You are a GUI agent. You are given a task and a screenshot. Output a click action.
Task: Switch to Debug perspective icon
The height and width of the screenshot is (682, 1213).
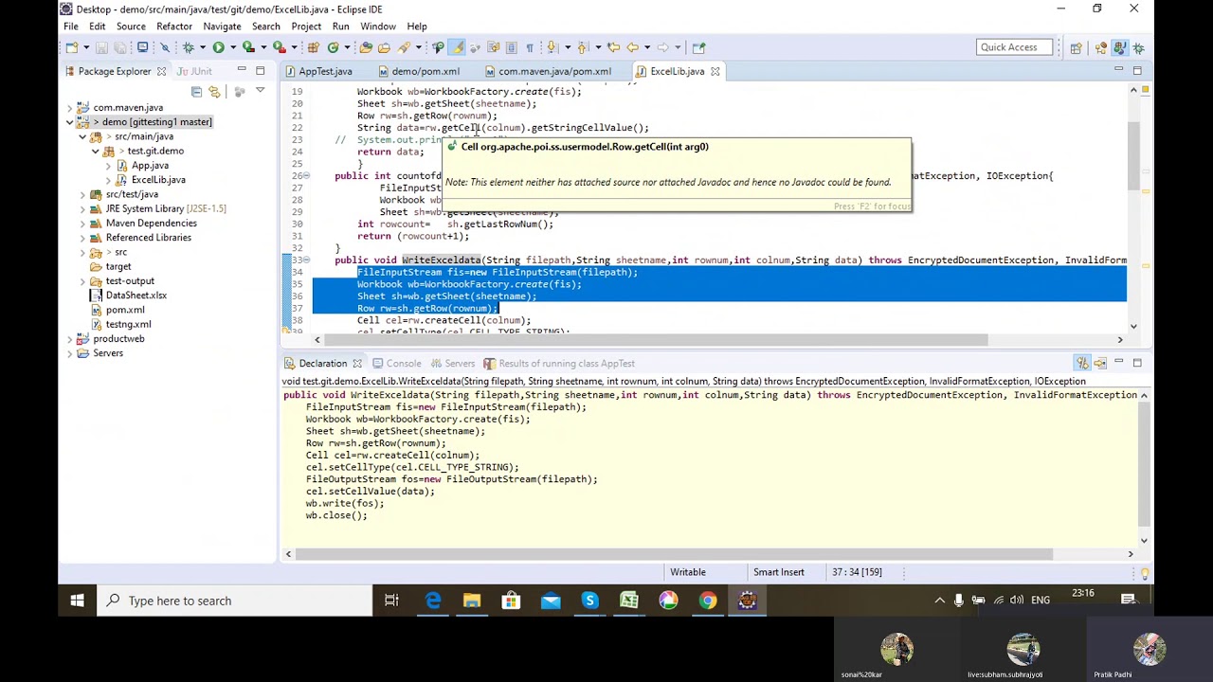pos(1138,47)
